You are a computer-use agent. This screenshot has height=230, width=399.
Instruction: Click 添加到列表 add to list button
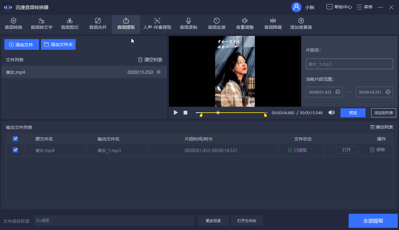click(384, 113)
